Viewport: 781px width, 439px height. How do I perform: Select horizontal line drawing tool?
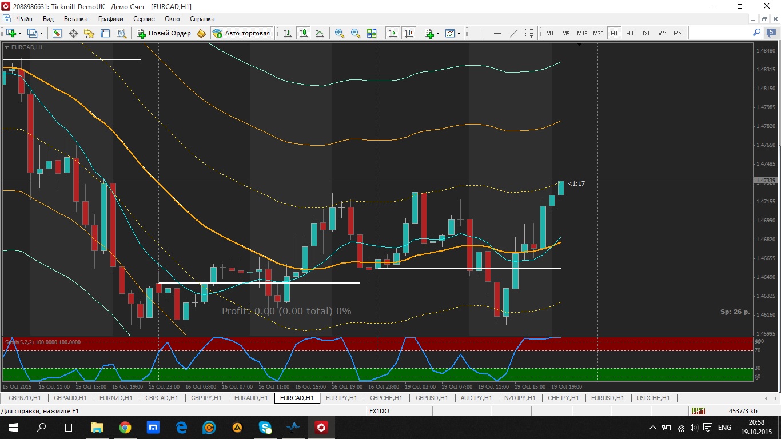[497, 33]
